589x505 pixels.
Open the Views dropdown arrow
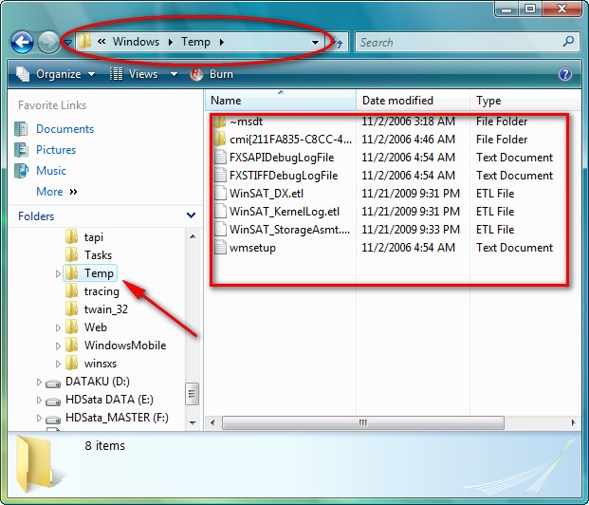174,74
